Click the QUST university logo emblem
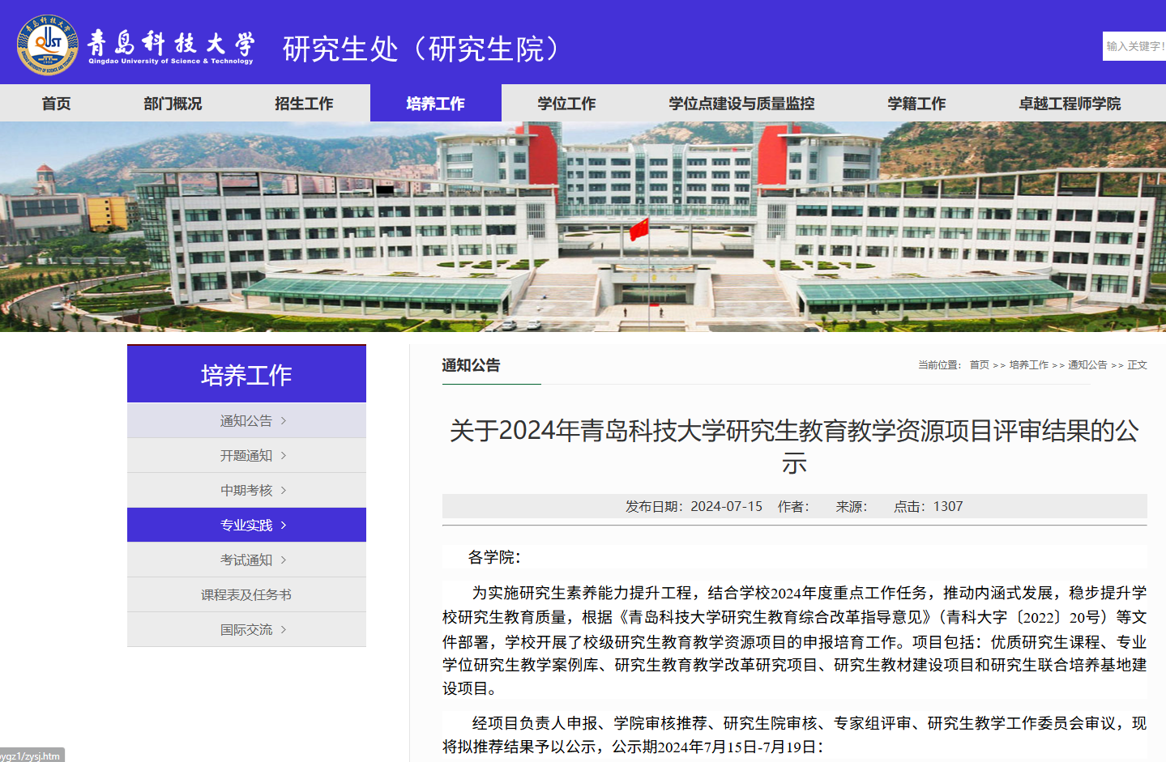 48,45
